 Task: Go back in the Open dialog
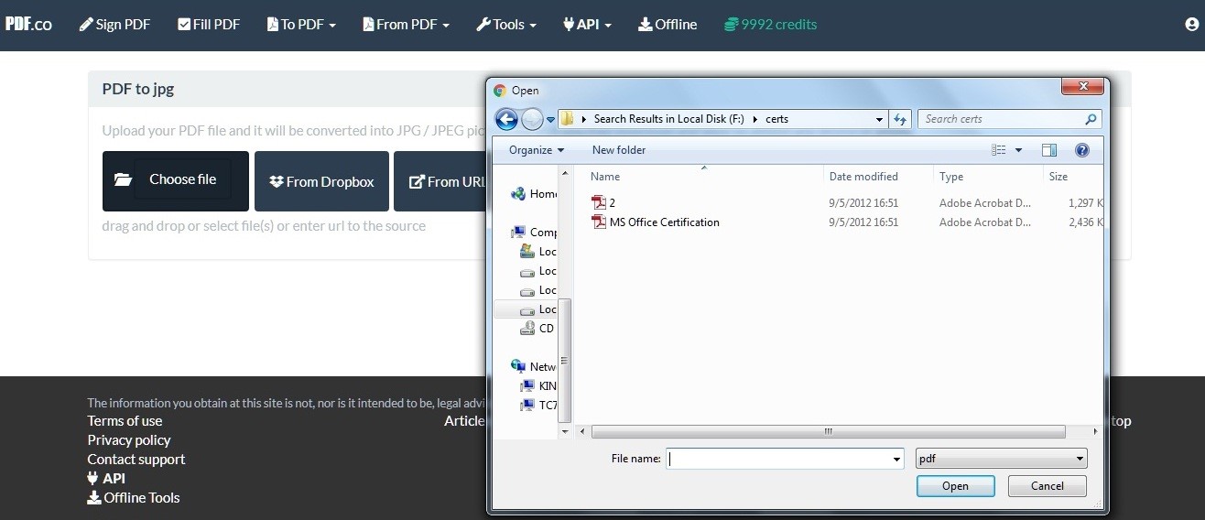tap(506, 119)
